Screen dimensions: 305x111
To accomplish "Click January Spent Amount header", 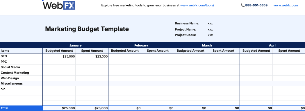I will tap(92, 51).
